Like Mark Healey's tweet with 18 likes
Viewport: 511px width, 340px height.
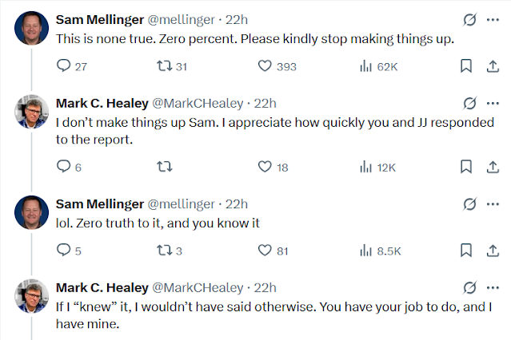pos(266,166)
